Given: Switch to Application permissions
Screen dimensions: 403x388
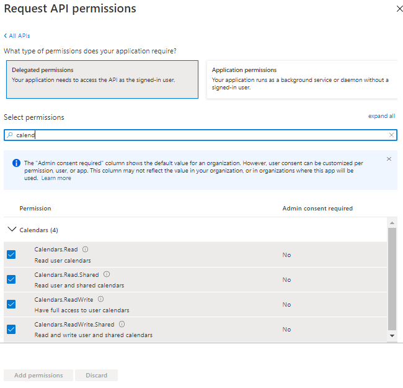Looking at the screenshot, I should click(301, 79).
